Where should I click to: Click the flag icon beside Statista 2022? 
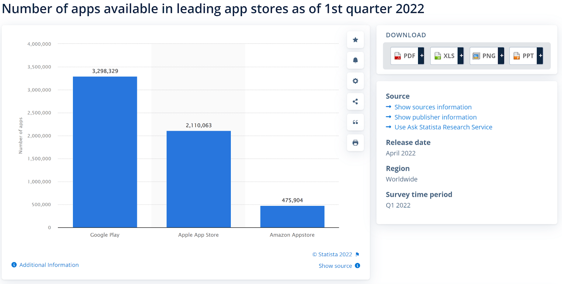(x=357, y=255)
